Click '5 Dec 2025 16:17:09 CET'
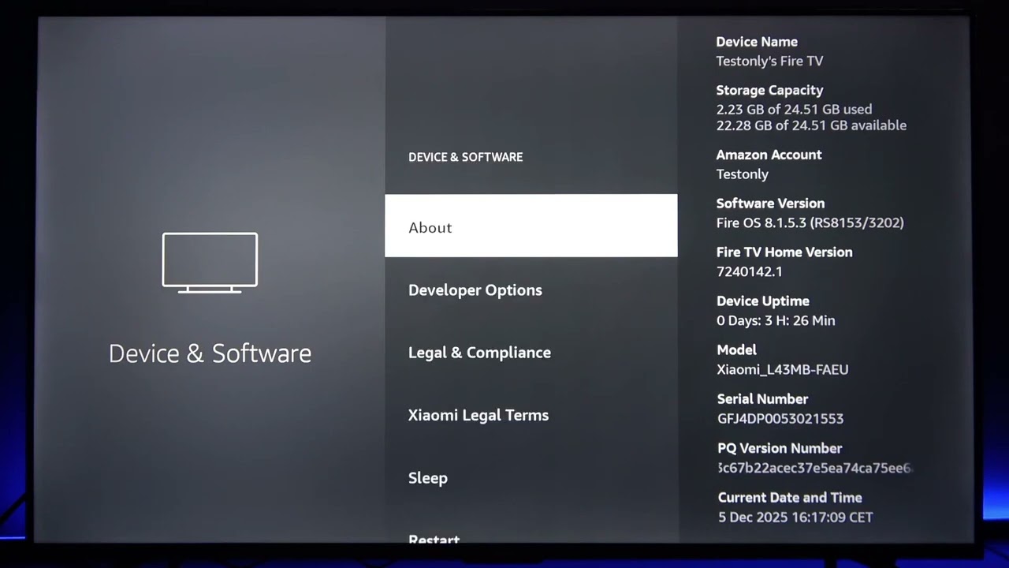The image size is (1009, 568). (795, 518)
